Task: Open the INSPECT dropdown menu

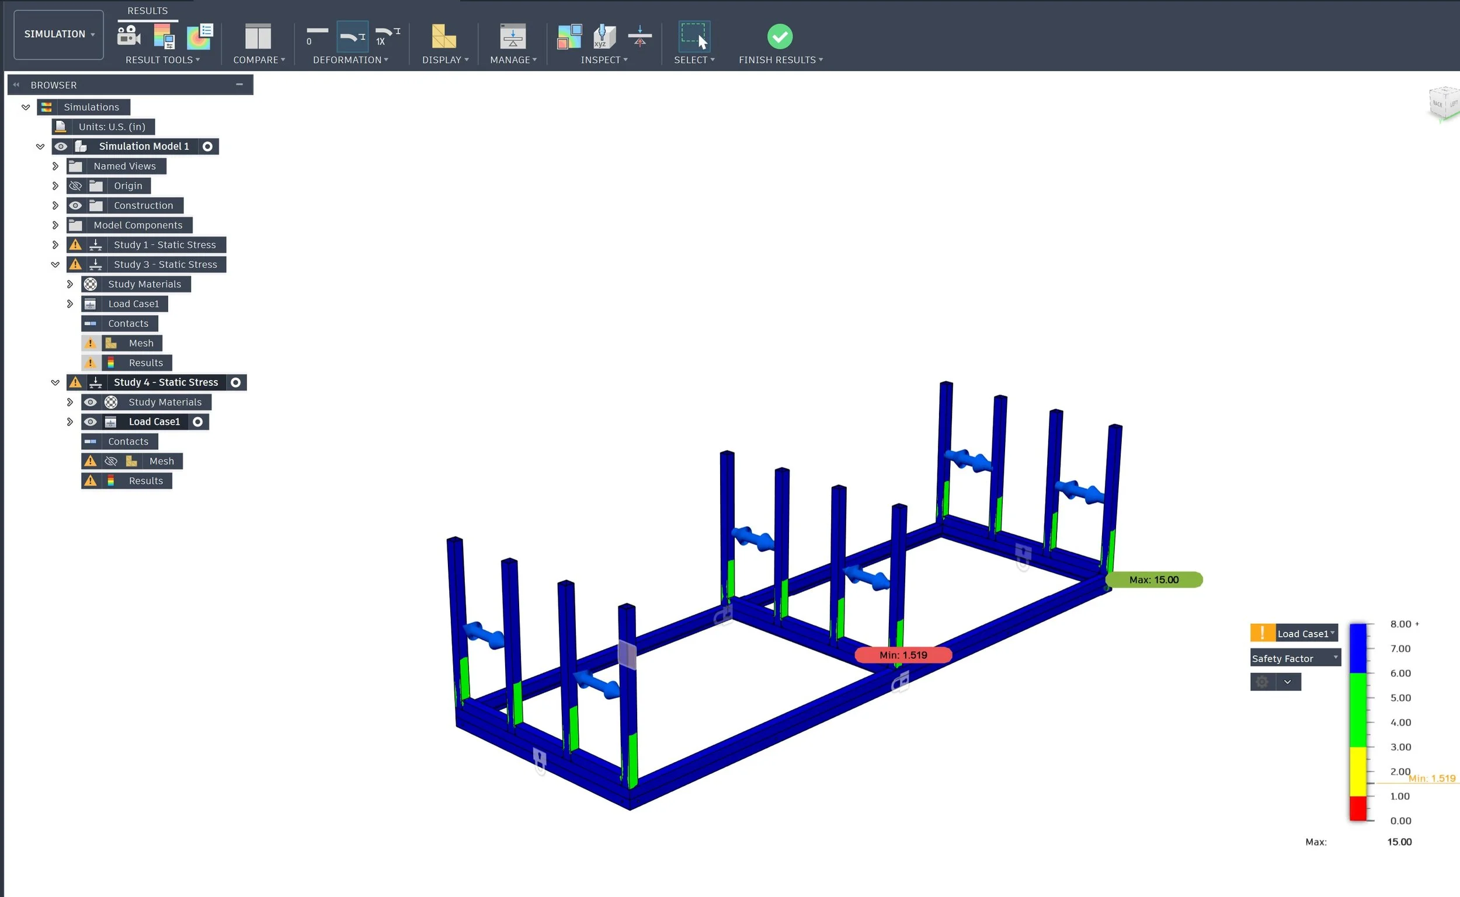Action: coord(604,60)
